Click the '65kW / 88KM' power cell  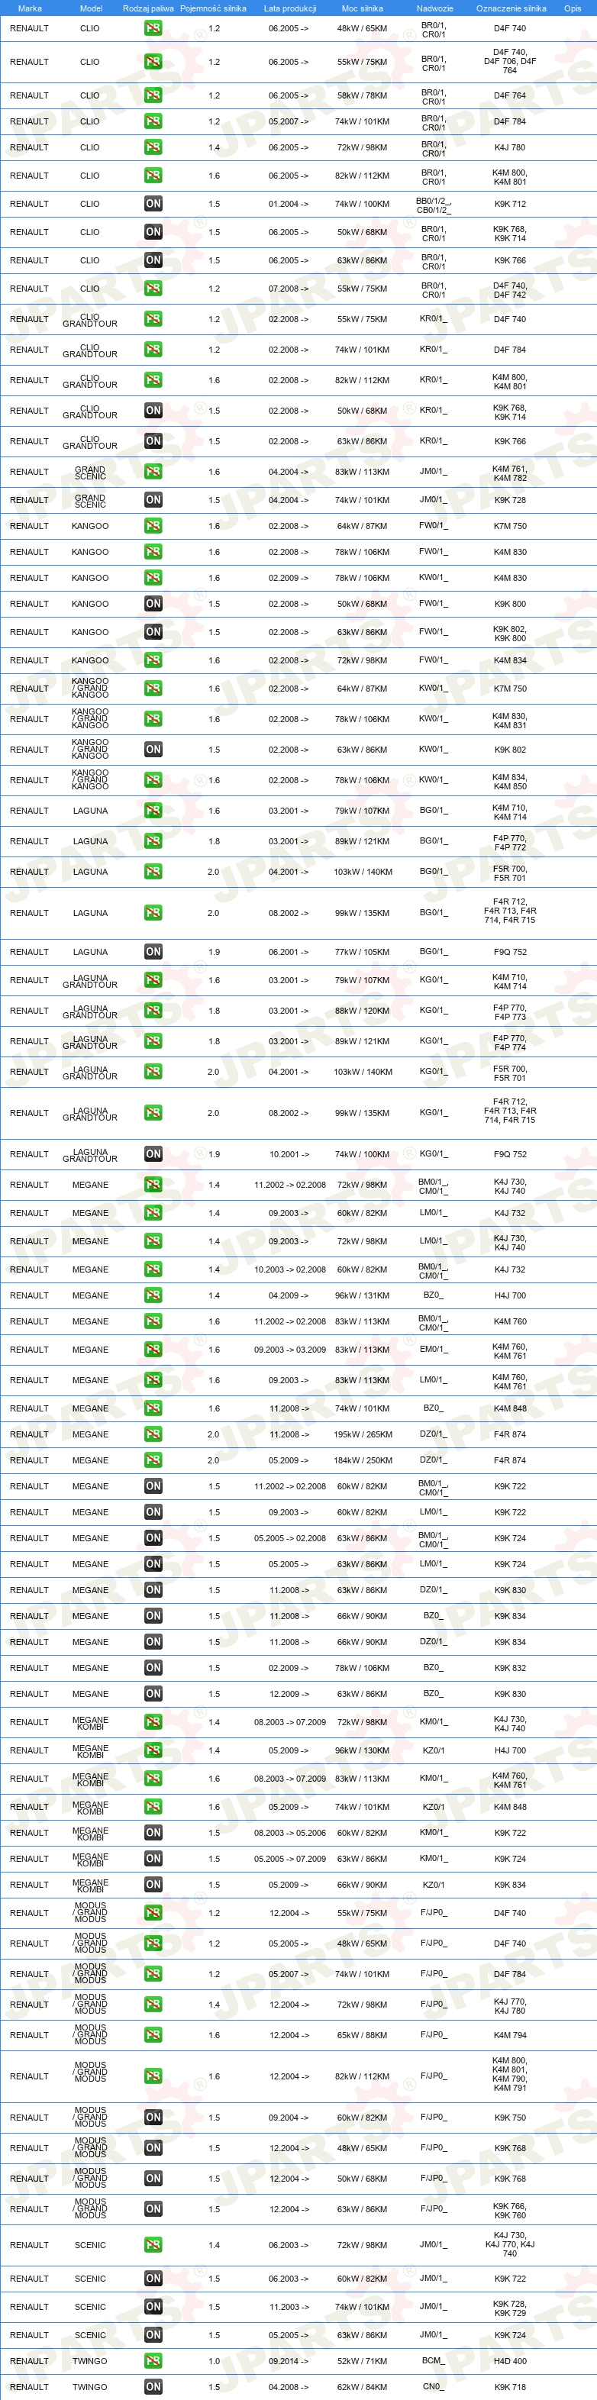click(363, 2035)
